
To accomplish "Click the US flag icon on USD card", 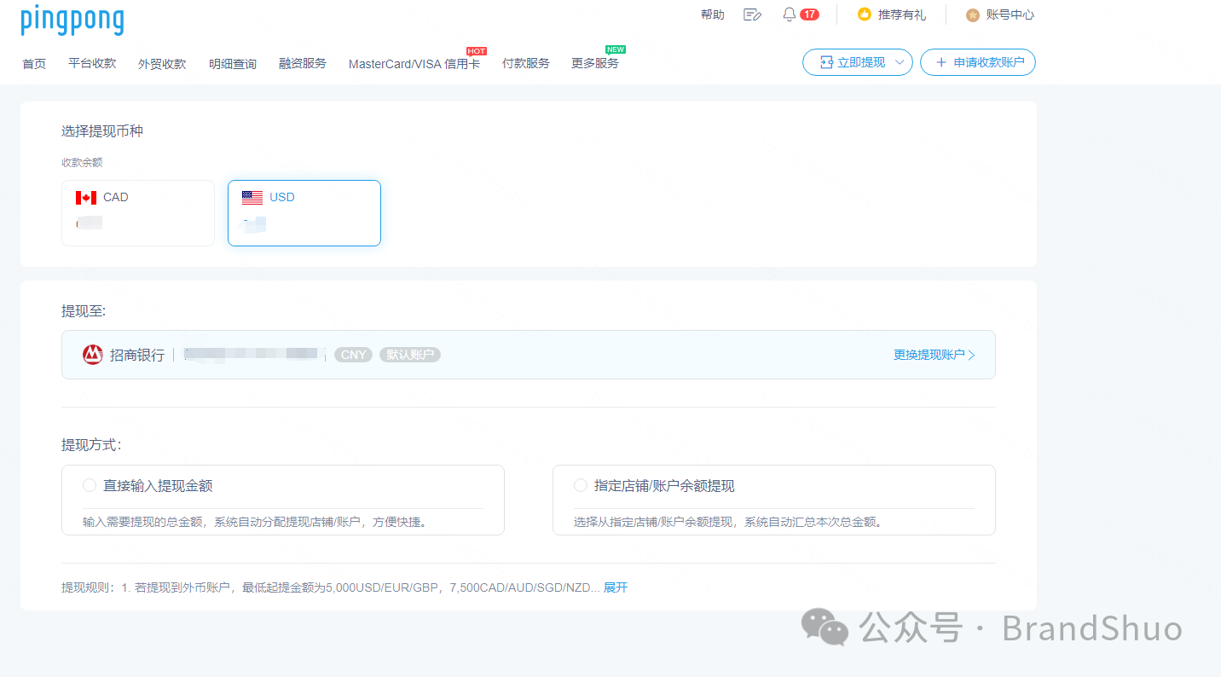I will click(253, 196).
